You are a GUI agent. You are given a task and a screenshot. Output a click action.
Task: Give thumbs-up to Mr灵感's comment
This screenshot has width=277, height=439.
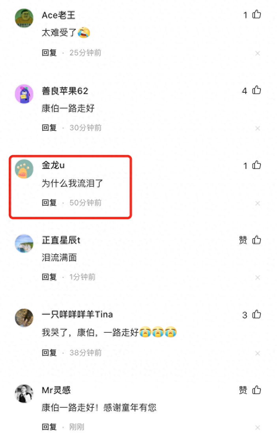click(256, 390)
